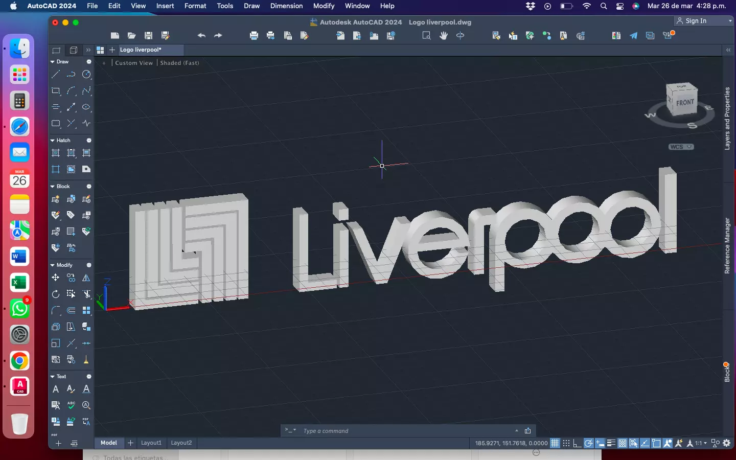Select the Fillet tool
The width and height of the screenshot is (736, 460).
(x=56, y=310)
